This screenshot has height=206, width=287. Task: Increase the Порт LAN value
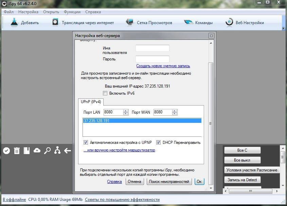pos(126,111)
